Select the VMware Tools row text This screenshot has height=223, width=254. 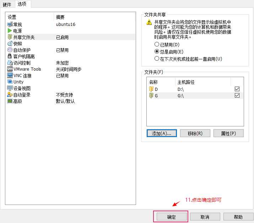(x=27, y=69)
